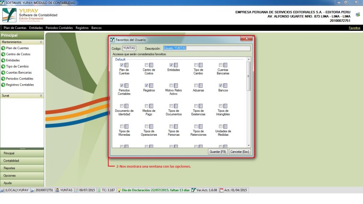Uncheck the Plan de Cuentas favorite checkbox
Screen dimensions: 363x204
pos(122,65)
